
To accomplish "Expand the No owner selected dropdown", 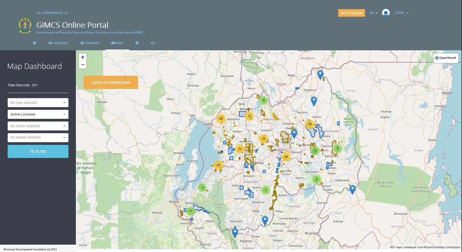I will tap(38, 126).
